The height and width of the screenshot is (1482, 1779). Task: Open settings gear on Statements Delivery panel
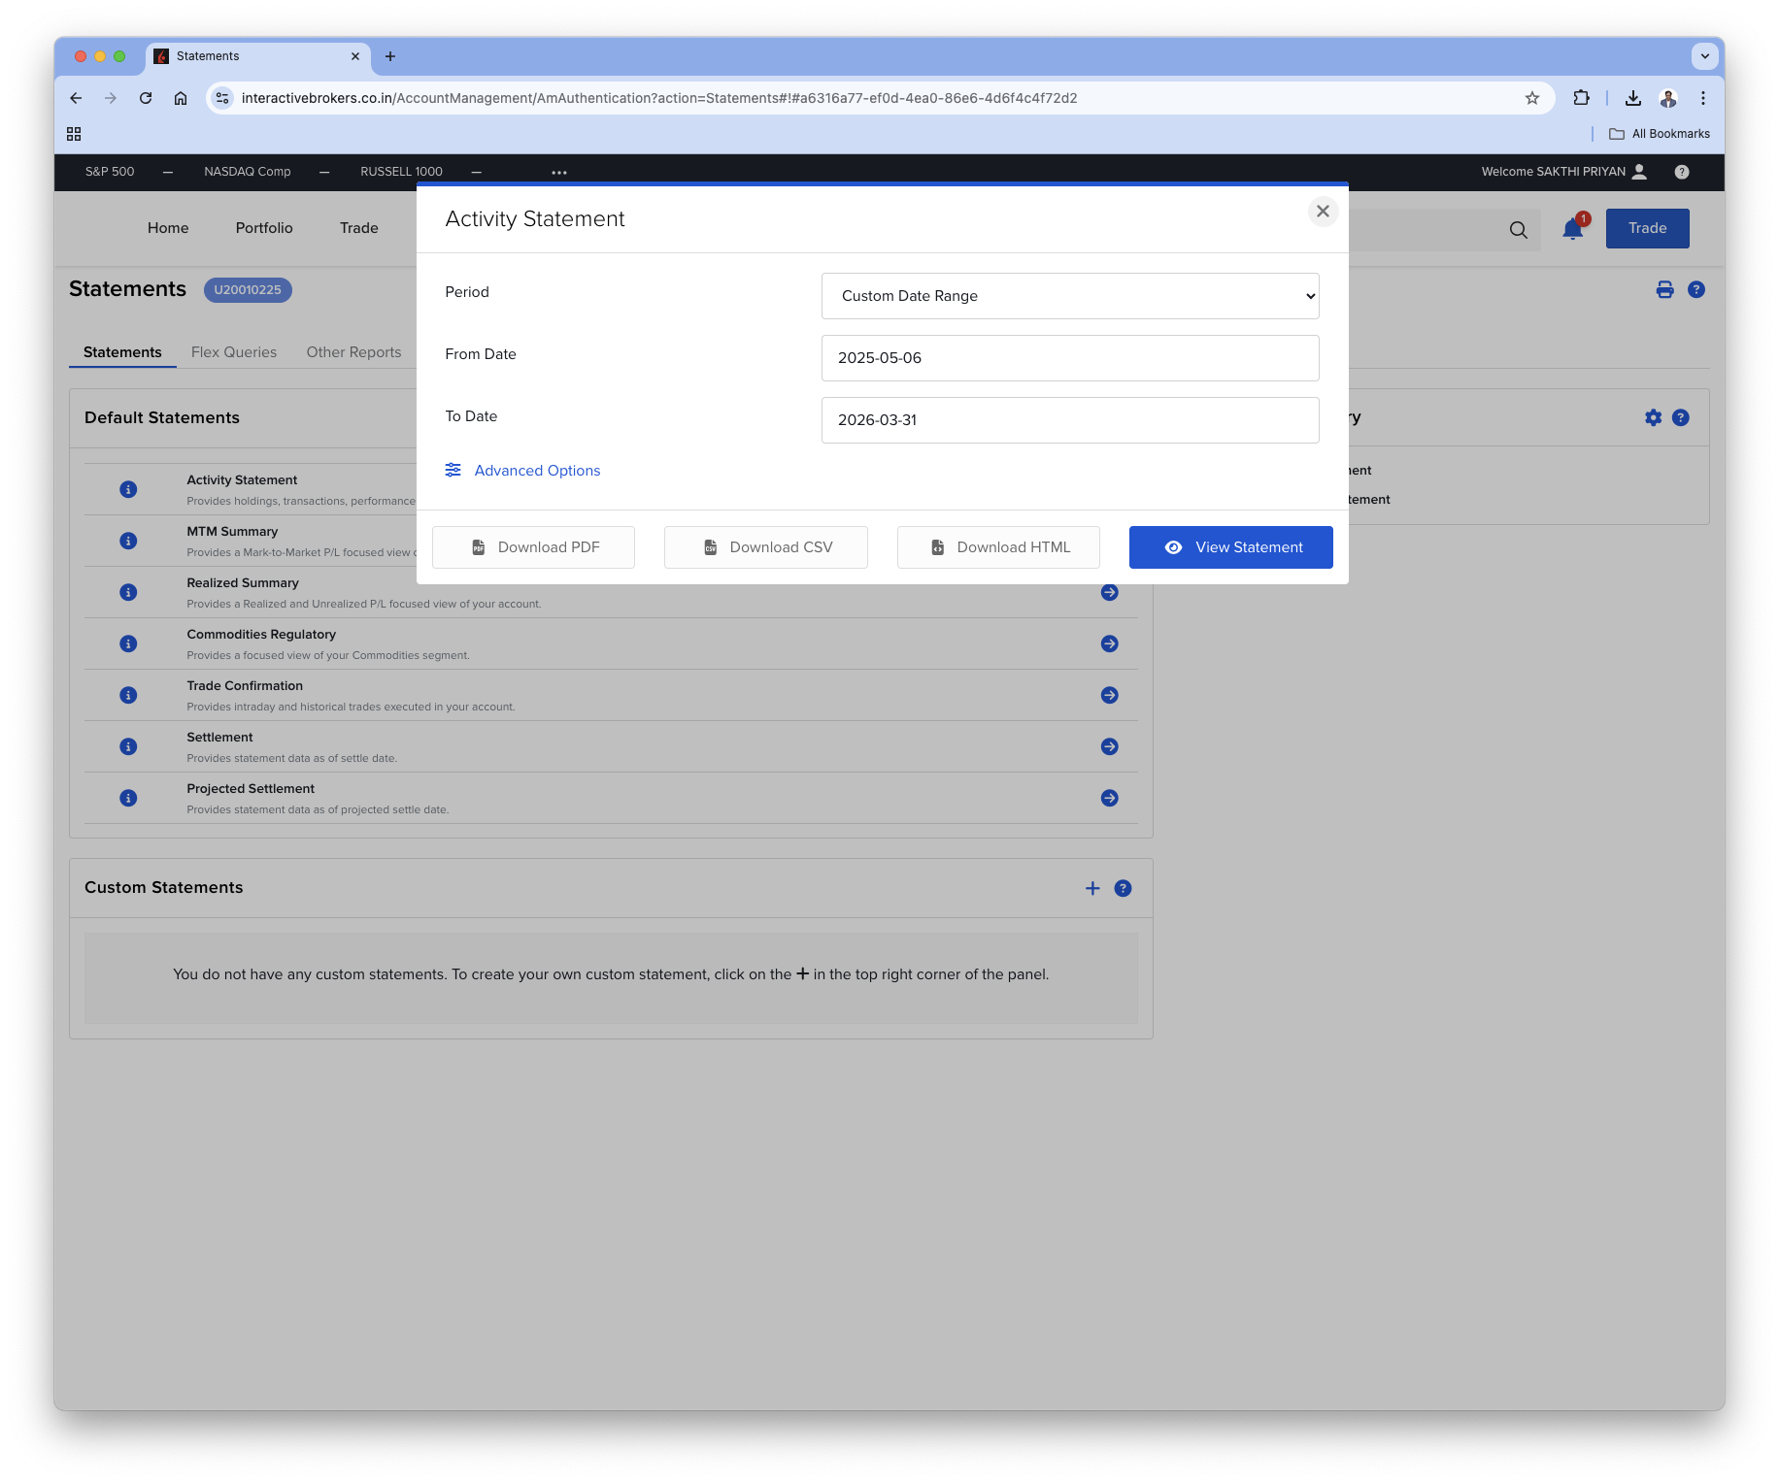(x=1653, y=417)
